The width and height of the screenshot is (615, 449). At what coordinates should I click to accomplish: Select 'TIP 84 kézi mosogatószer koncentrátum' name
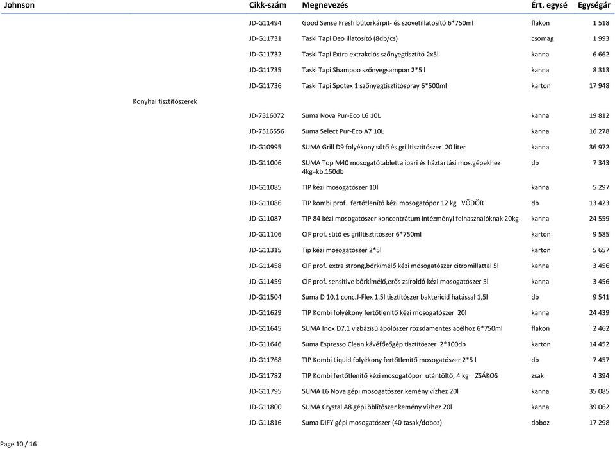click(359, 219)
